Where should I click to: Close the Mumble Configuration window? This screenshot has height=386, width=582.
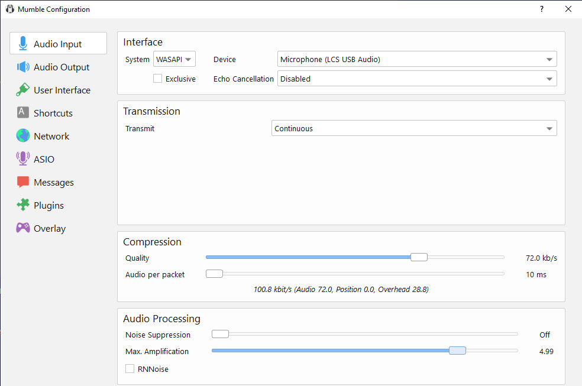568,9
